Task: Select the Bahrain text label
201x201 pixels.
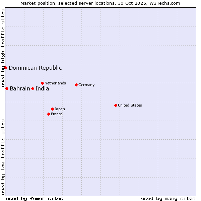Action: click(20, 89)
